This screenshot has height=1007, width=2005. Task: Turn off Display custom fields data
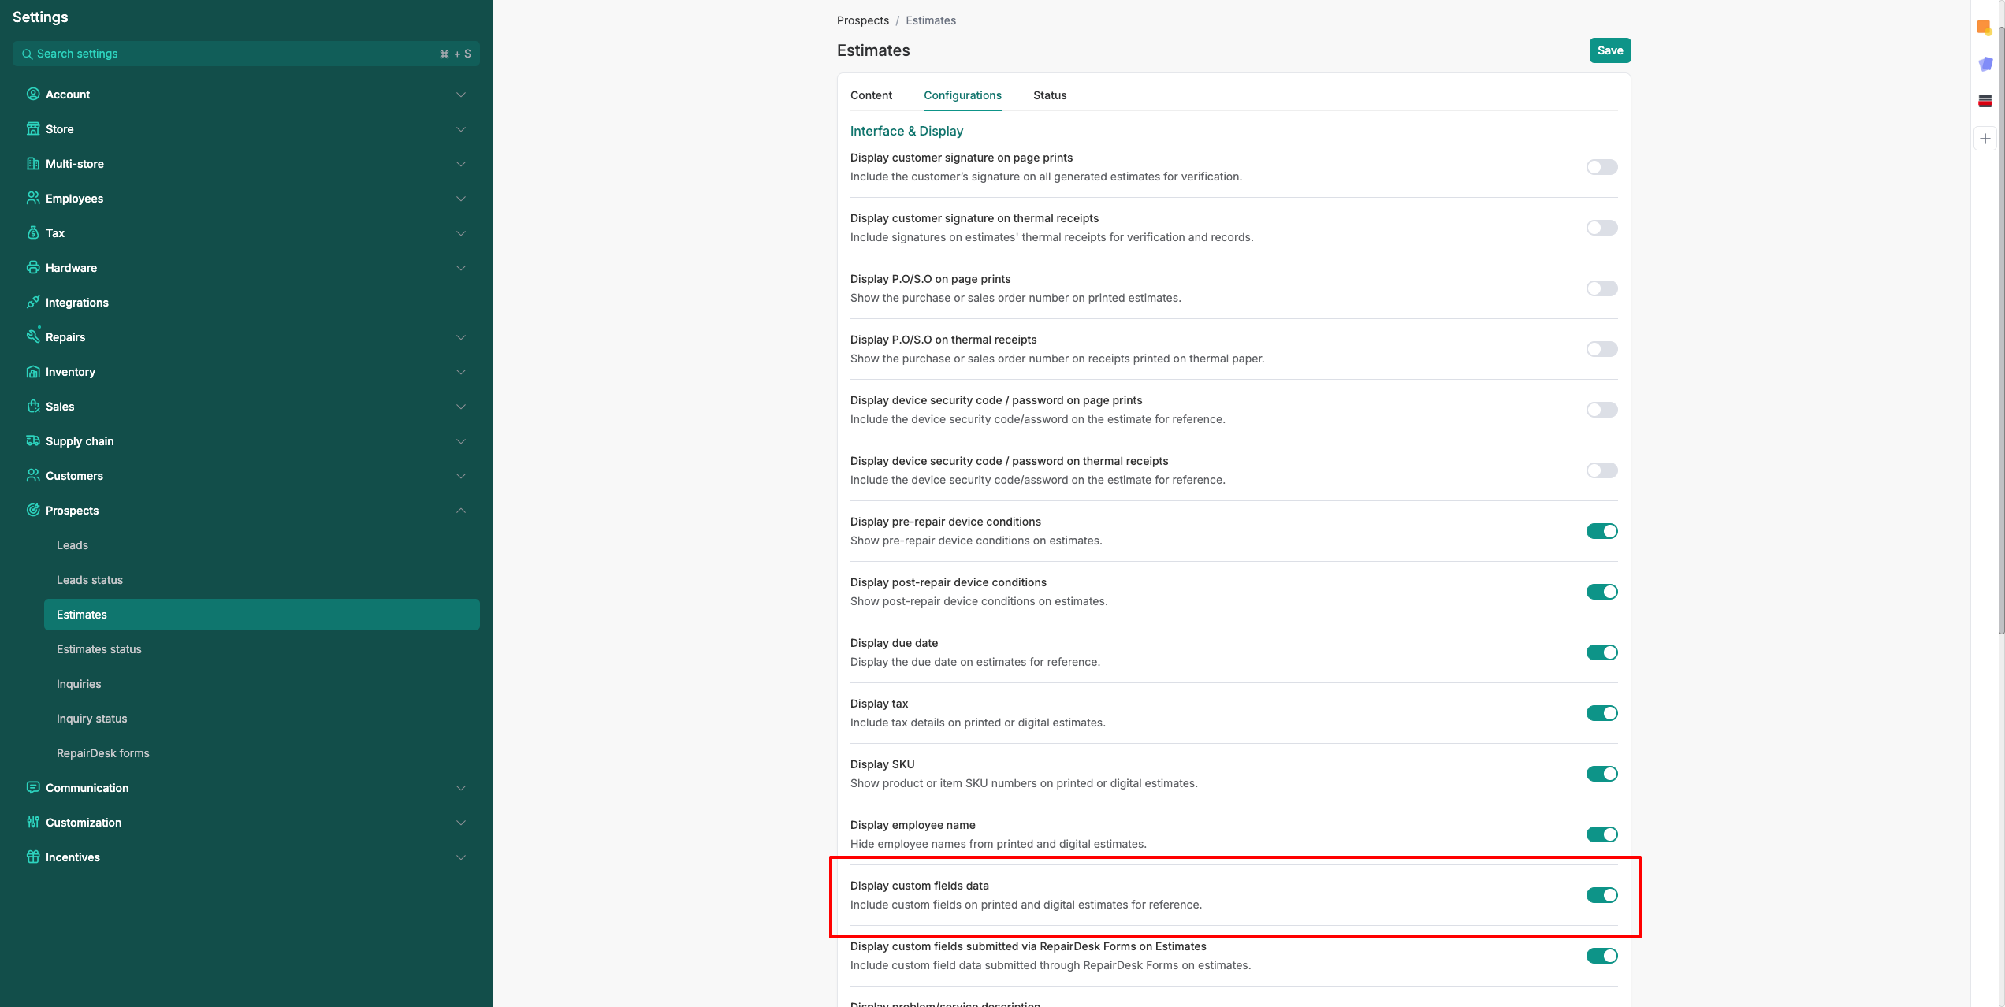[x=1601, y=895]
